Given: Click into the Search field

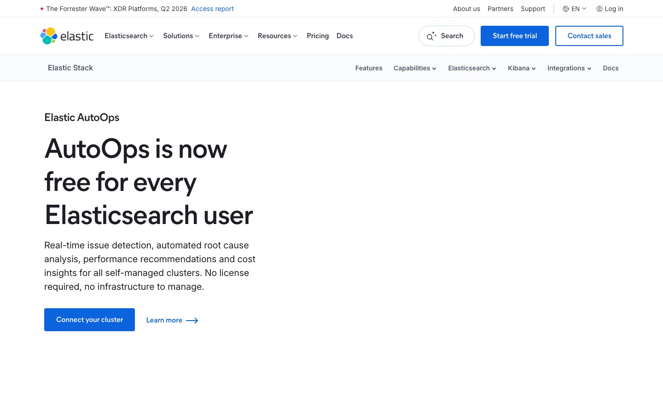Looking at the screenshot, I should tap(447, 36).
